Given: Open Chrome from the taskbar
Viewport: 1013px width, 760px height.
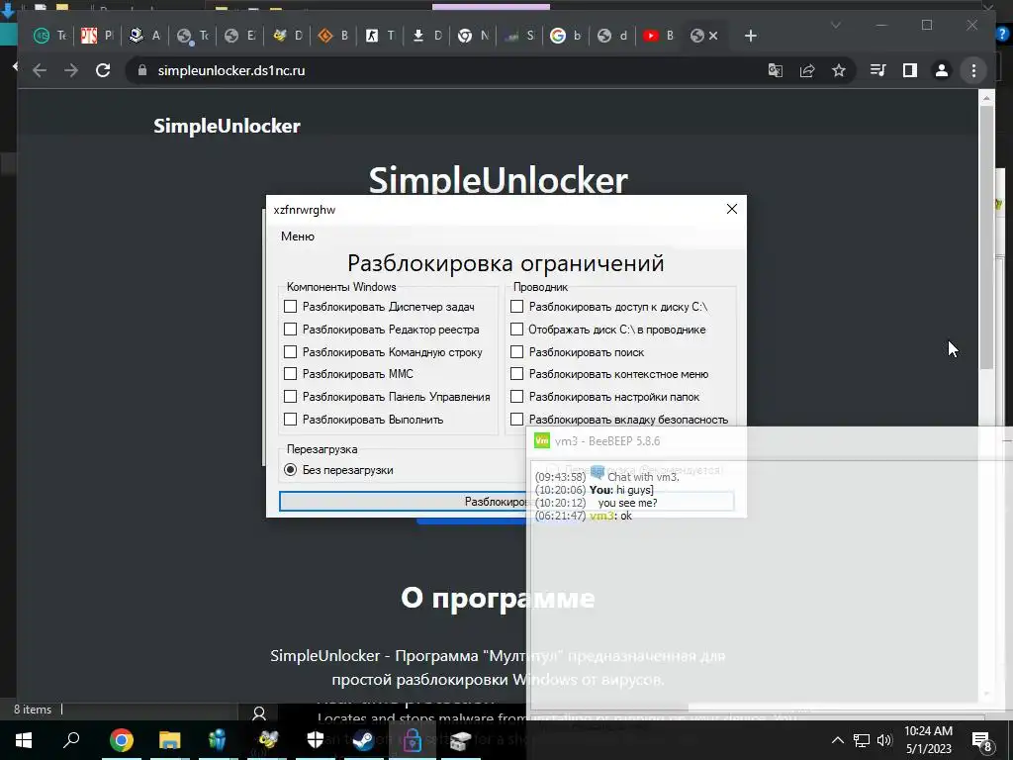Looking at the screenshot, I should 122,740.
